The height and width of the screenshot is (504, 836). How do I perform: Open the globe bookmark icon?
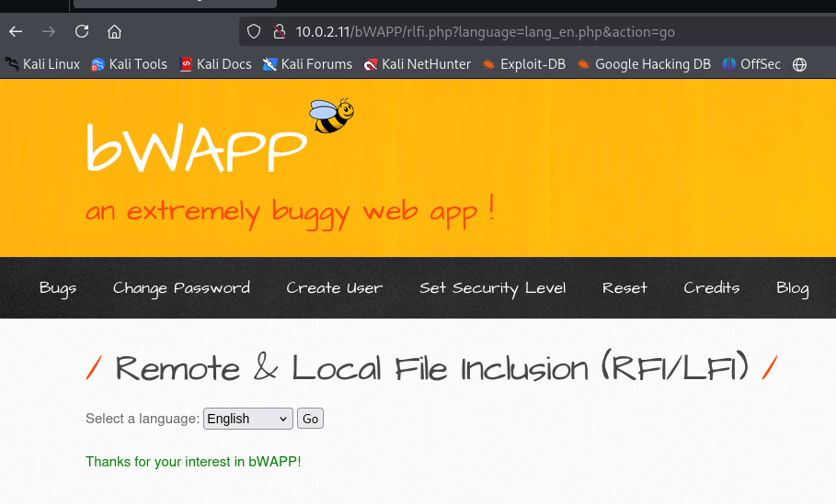pos(799,64)
